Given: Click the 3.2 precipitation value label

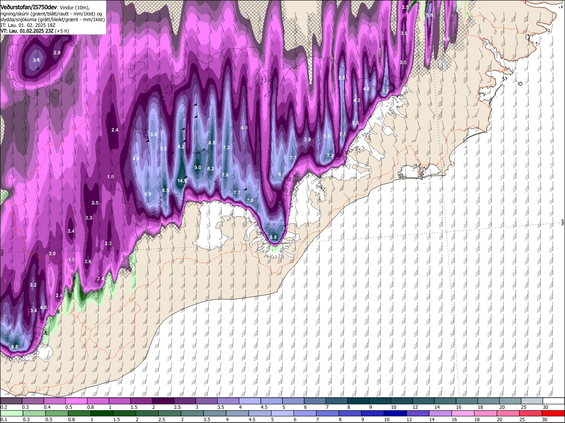Looking at the screenshot, I should click(x=33, y=285).
